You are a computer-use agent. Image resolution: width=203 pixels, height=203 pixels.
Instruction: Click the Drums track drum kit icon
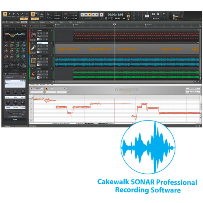[x=33, y=35]
